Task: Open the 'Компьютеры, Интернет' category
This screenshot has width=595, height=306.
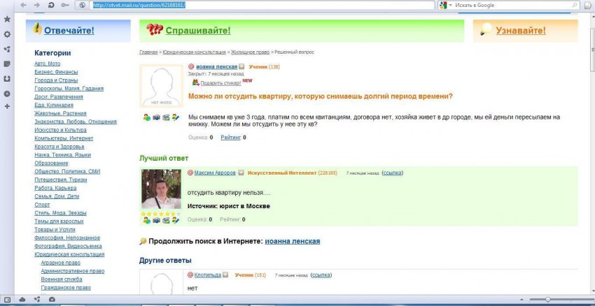Action: coord(64,138)
